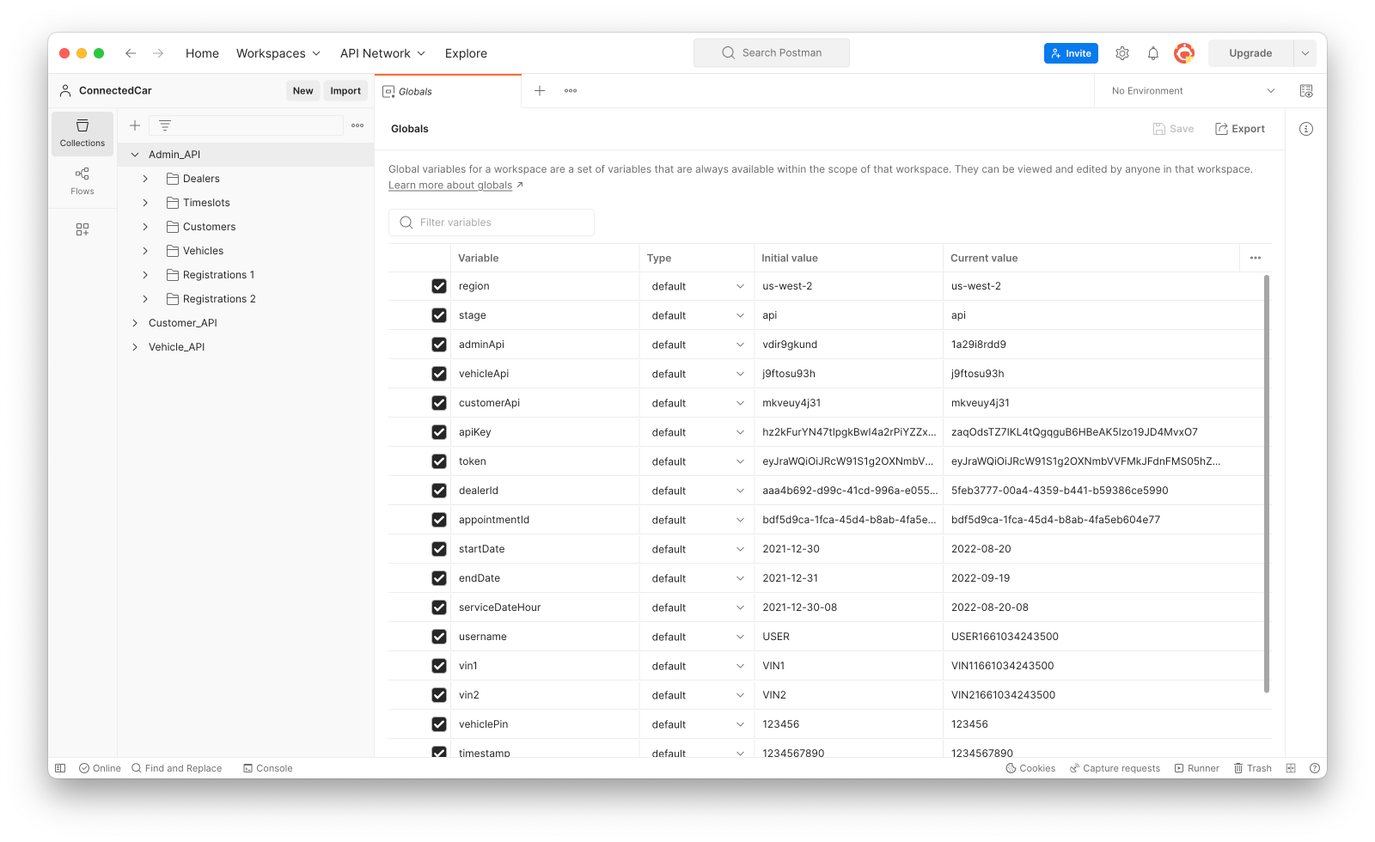Go to Explore

pyautogui.click(x=466, y=53)
